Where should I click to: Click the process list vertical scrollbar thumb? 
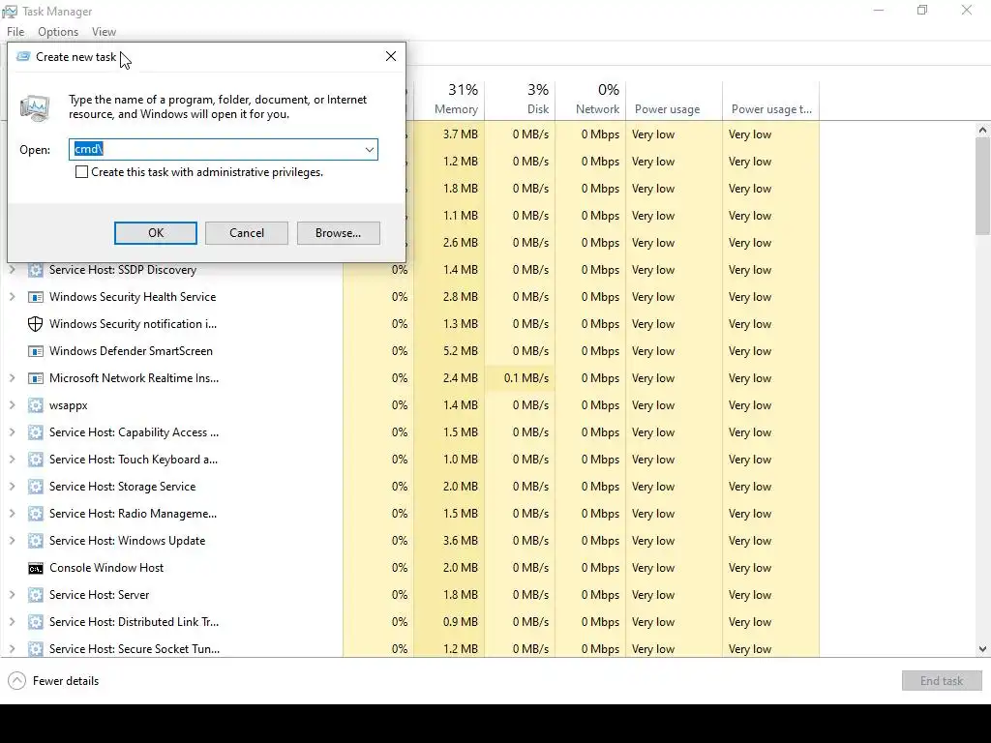(x=983, y=186)
